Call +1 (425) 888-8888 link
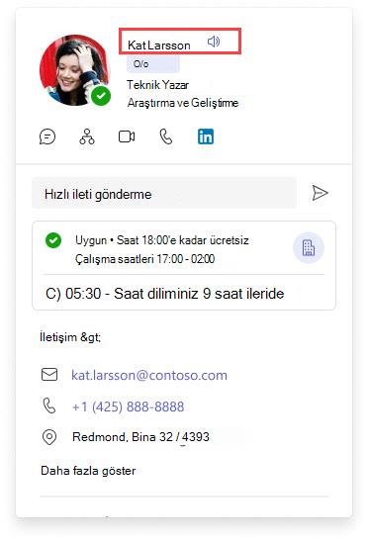The width and height of the screenshot is (368, 541). point(128,406)
